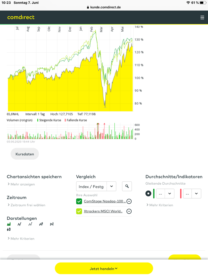Open the hamburger menu in header
Image resolution: width=208 pixels, height=277 pixels.
coord(202,17)
